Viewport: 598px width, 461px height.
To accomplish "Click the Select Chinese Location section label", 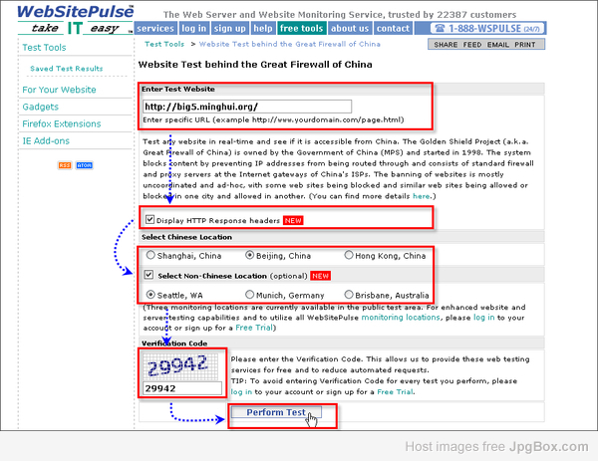I will click(x=187, y=237).
